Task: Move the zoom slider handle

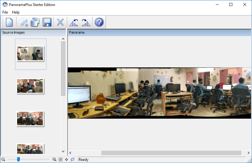Action: 19,159
